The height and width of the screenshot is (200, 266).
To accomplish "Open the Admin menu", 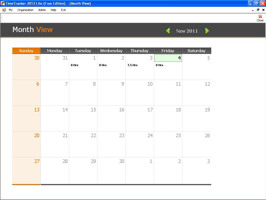I will [42, 10].
